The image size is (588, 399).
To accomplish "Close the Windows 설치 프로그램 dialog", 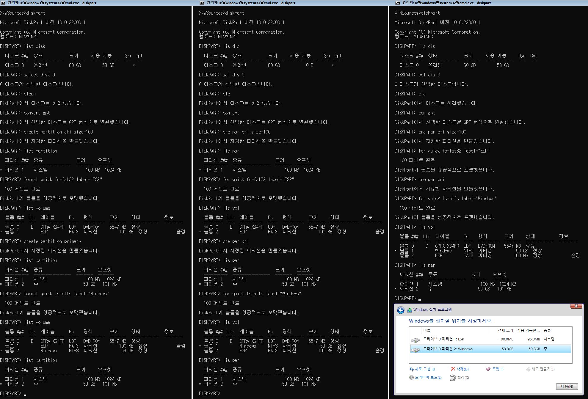I will (576, 306).
